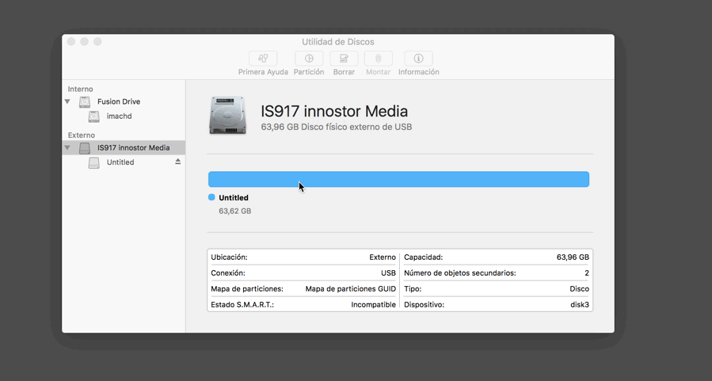Click the Primera Ayuda label
The height and width of the screenshot is (381, 712).
click(x=263, y=72)
